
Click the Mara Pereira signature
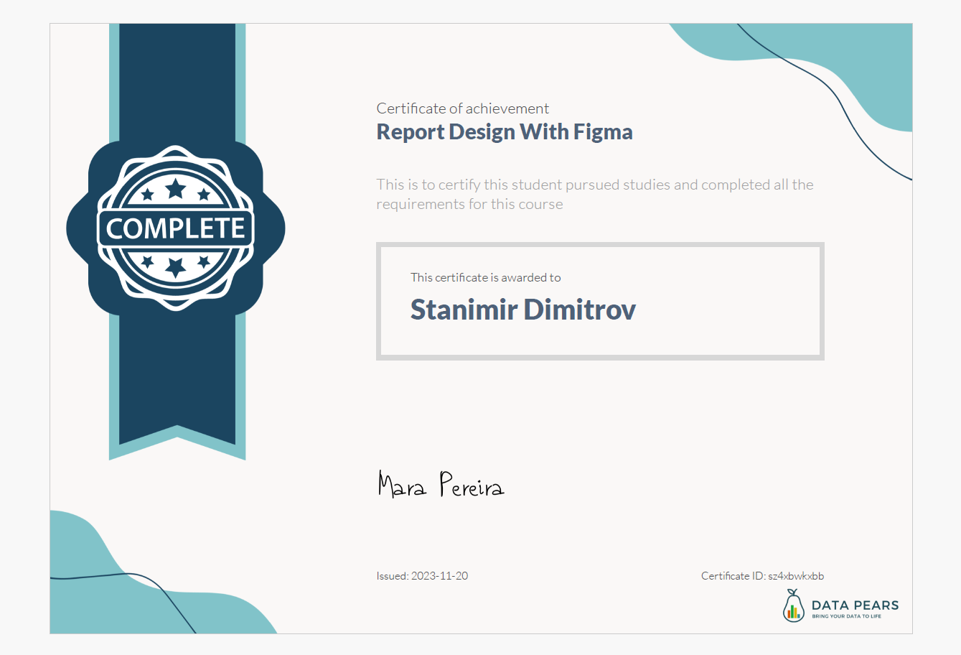pos(441,486)
